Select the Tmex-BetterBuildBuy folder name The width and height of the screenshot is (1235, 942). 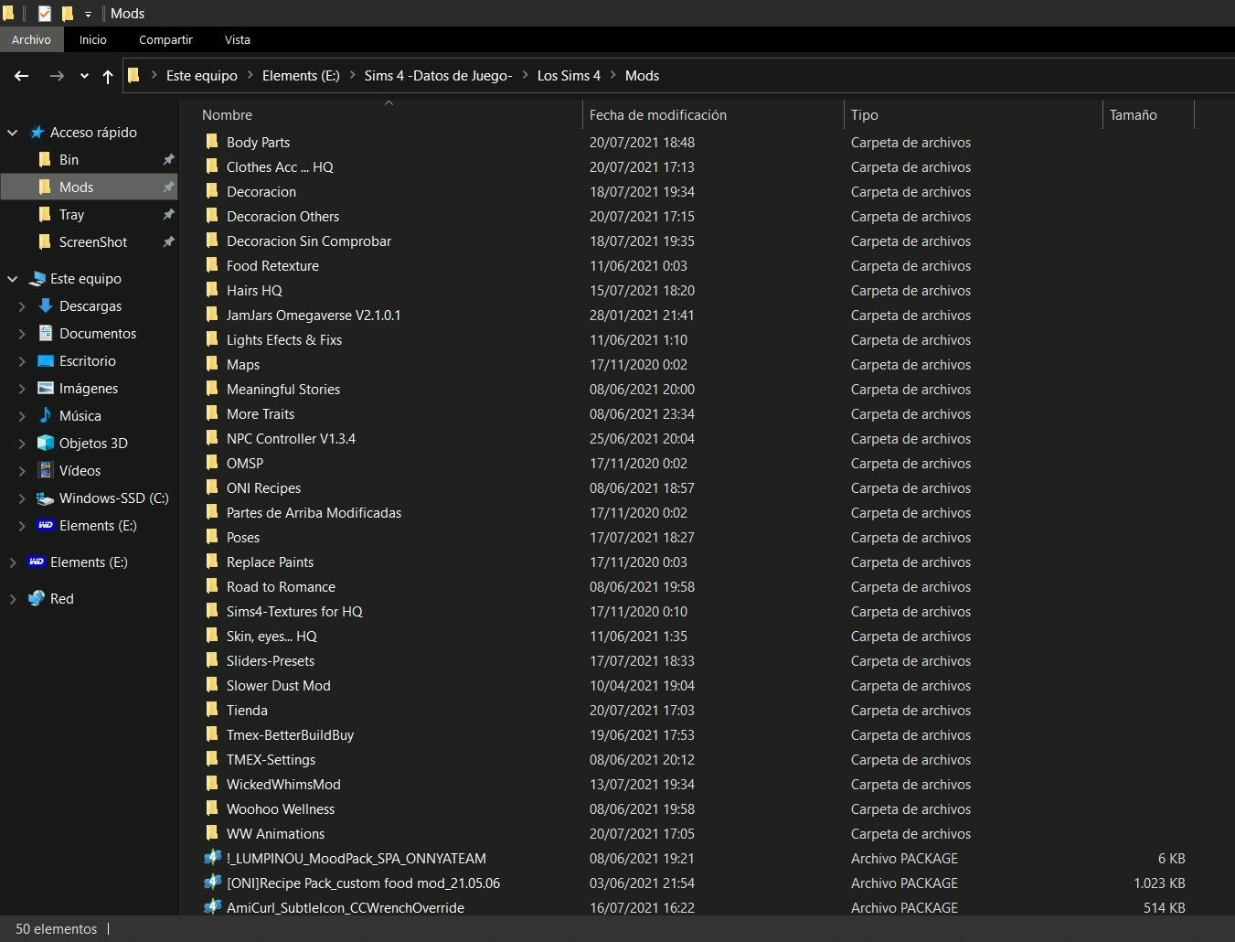[x=290, y=734]
